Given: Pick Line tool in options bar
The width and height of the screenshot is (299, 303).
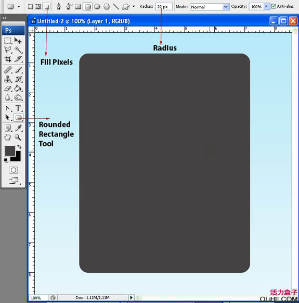Looking at the screenshot, I should click(116, 7).
